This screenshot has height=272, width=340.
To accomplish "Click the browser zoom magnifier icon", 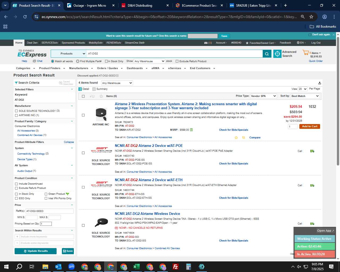I will [x=303, y=17].
